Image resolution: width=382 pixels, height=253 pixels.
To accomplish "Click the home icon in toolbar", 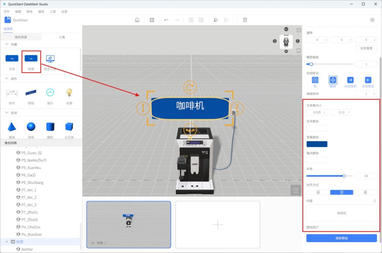I will pyautogui.click(x=137, y=20).
